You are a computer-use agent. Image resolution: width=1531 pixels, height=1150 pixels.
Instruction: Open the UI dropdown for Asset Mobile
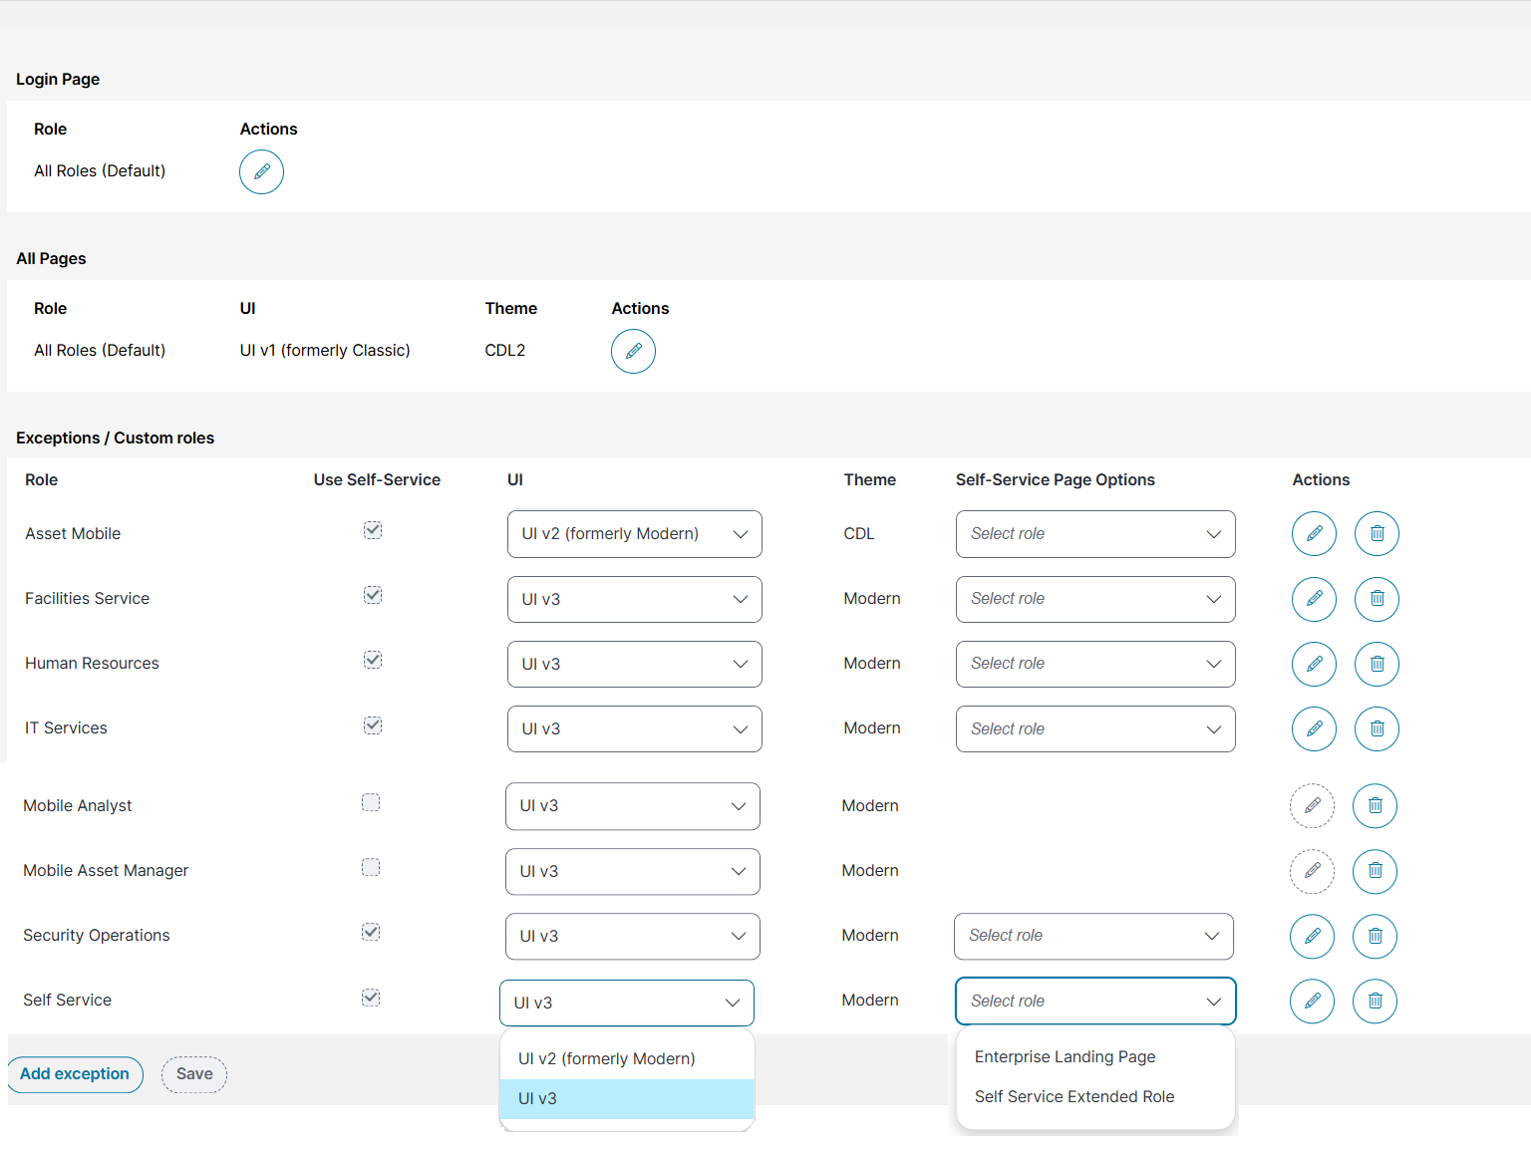pyautogui.click(x=634, y=534)
